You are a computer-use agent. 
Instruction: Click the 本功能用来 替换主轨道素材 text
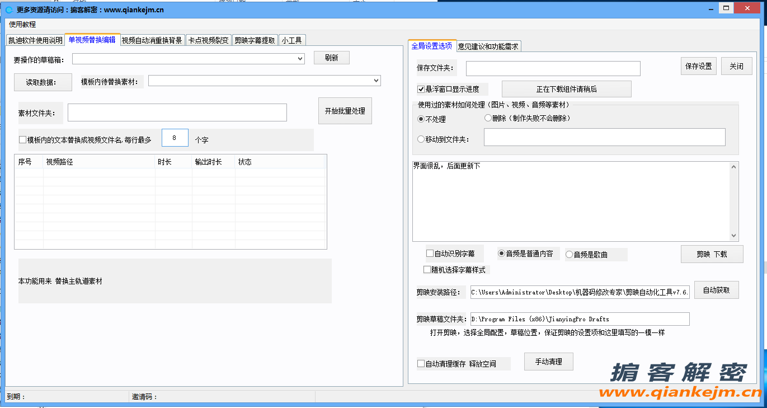pyautogui.click(x=60, y=281)
